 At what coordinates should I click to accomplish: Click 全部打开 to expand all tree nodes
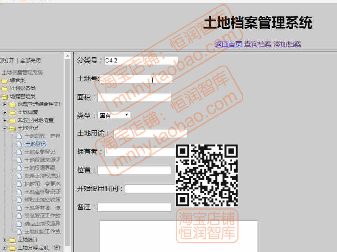pyautogui.click(x=6, y=61)
